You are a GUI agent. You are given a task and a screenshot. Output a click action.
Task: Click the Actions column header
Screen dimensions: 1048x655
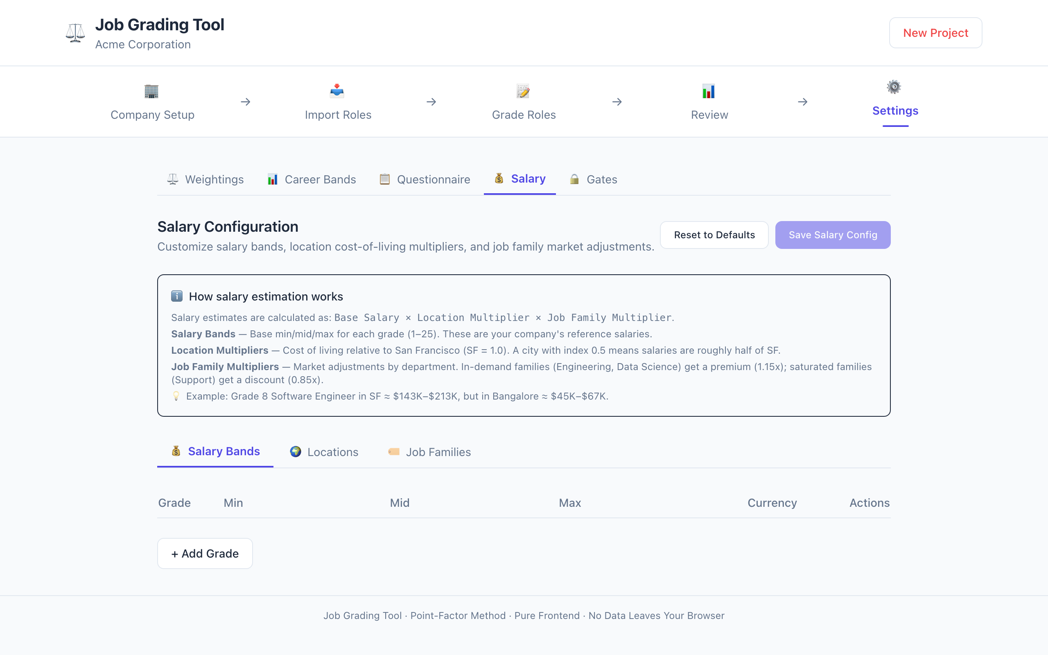[x=869, y=503]
